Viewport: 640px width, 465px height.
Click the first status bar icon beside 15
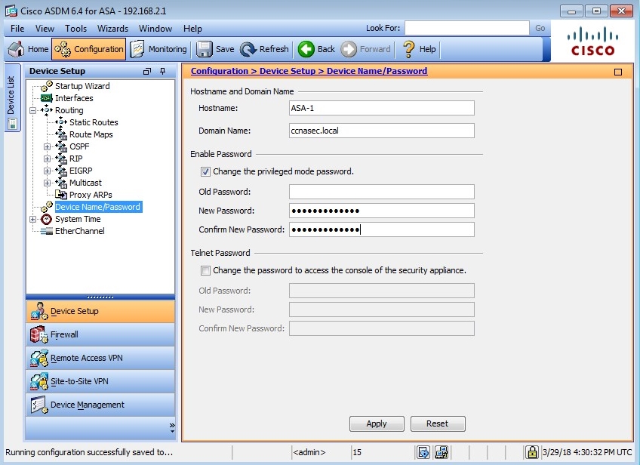pyautogui.click(x=423, y=452)
